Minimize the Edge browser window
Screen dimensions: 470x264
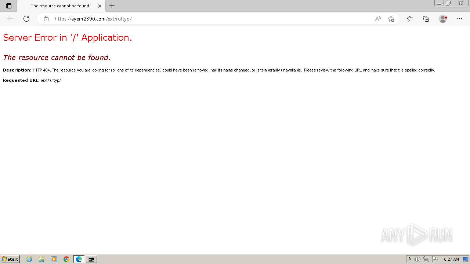coord(439,3)
